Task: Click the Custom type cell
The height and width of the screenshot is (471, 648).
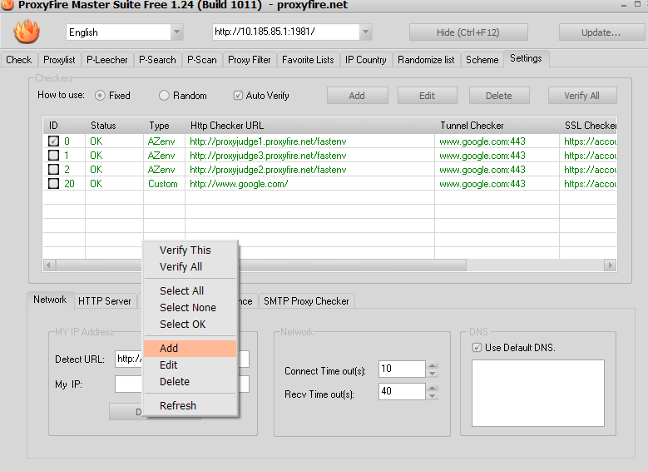Action: [163, 184]
